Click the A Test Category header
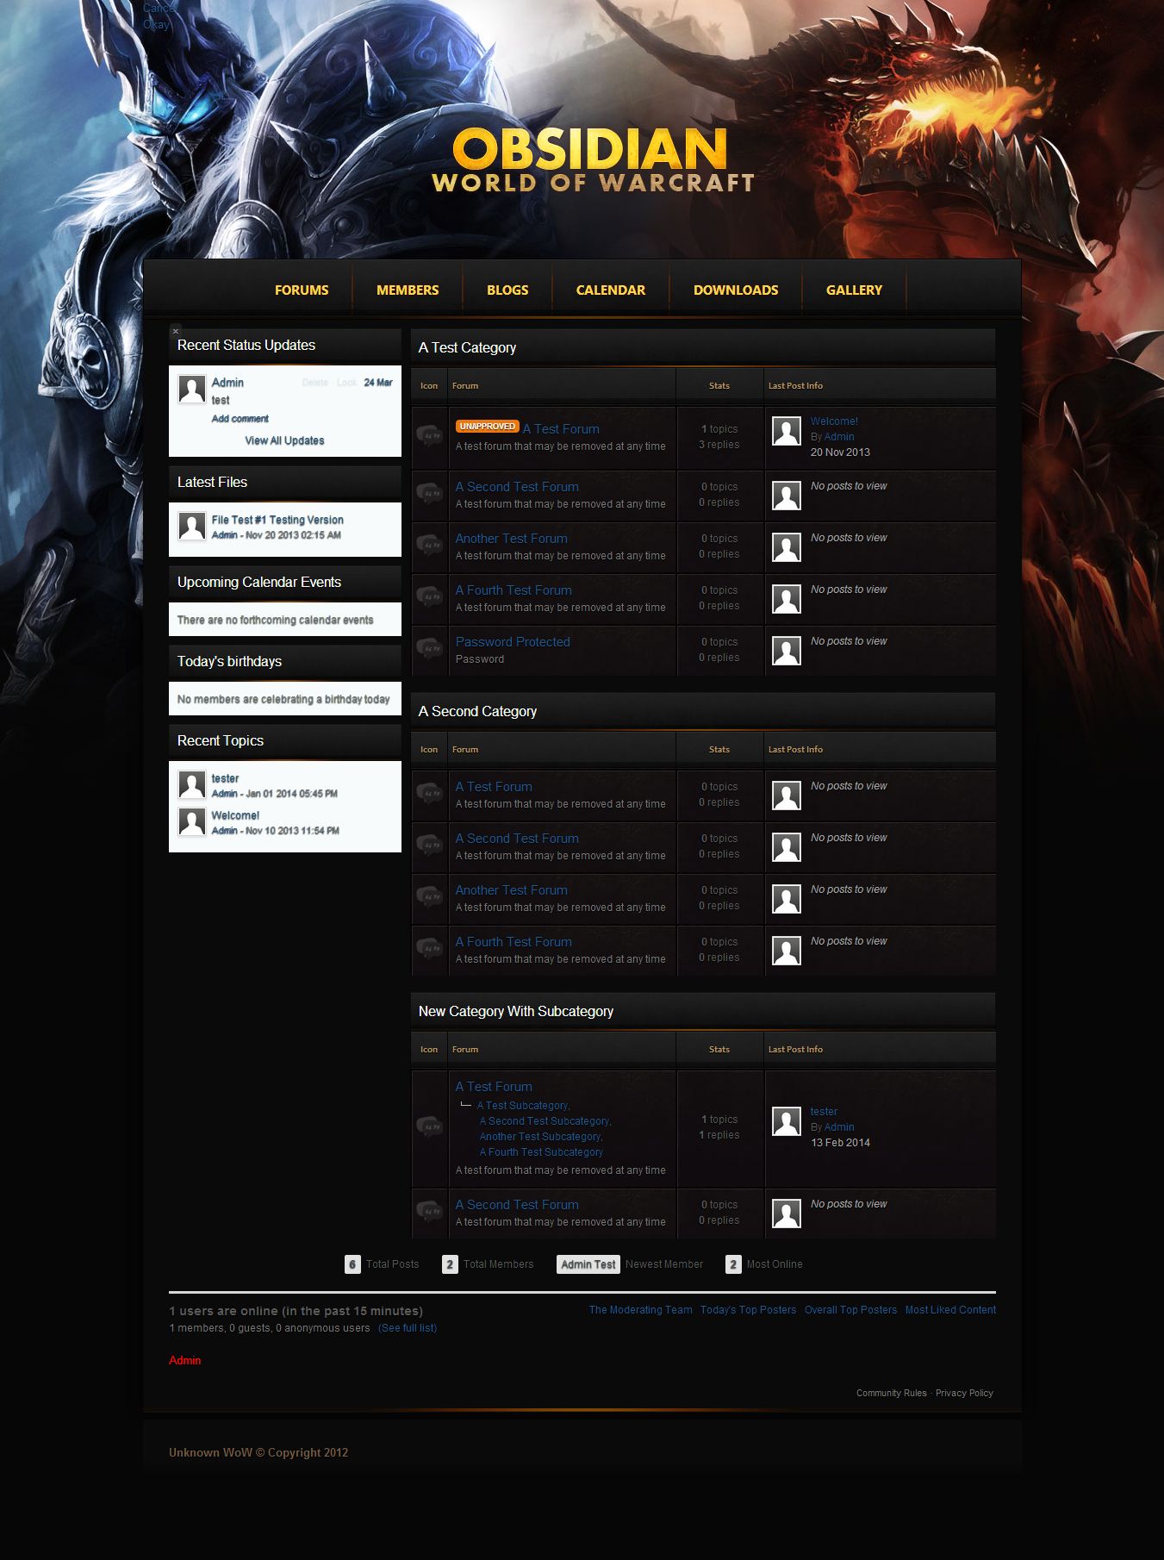The height and width of the screenshot is (1560, 1164). [x=703, y=347]
